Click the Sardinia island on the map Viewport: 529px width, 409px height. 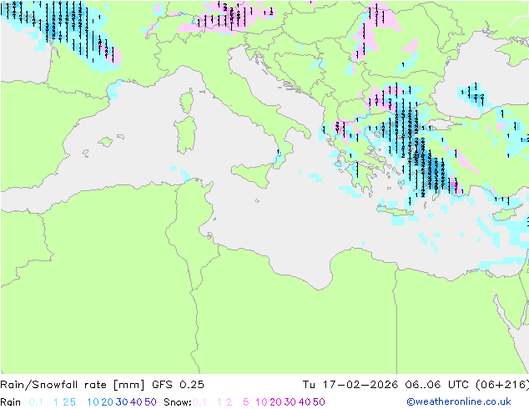[185, 134]
